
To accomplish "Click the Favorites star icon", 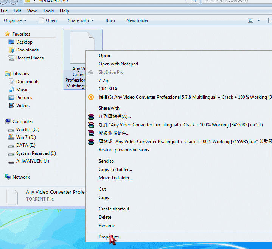I will (x=8, y=33).
